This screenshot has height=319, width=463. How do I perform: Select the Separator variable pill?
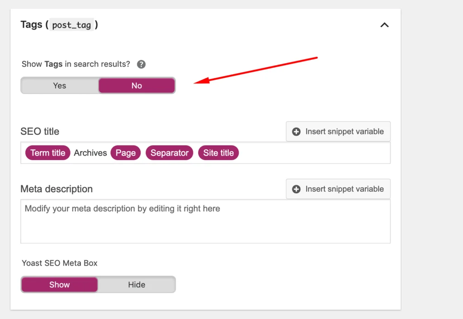click(x=170, y=152)
